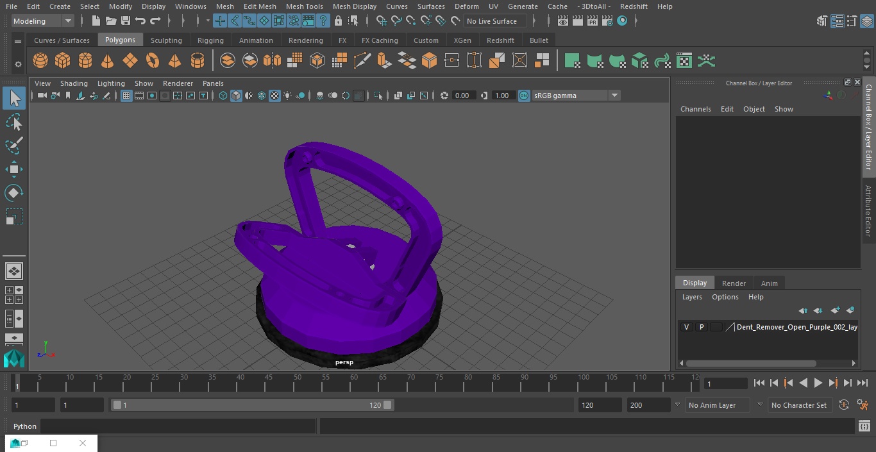Toggle layer playback P box

[x=702, y=327]
